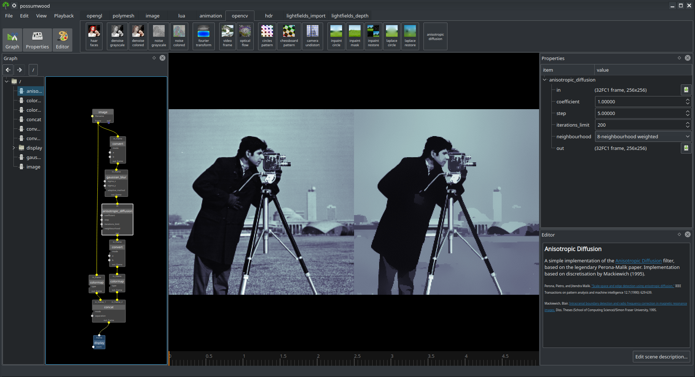Collapse the root '/' tree node
This screenshot has height=377, width=695.
(7, 82)
